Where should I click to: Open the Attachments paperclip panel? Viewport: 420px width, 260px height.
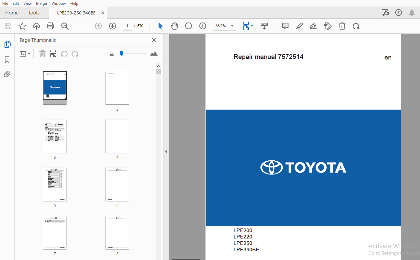[7, 74]
